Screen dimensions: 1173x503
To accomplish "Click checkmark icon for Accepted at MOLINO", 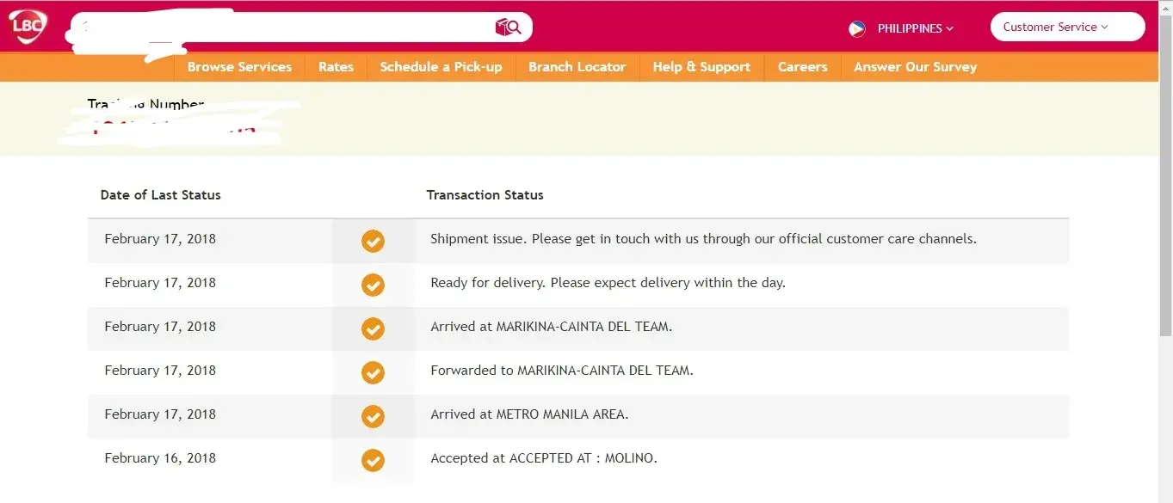I will click(373, 460).
